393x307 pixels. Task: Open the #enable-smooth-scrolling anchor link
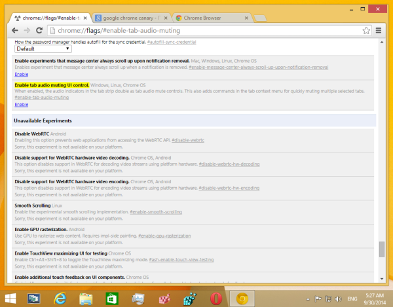tap(156, 212)
